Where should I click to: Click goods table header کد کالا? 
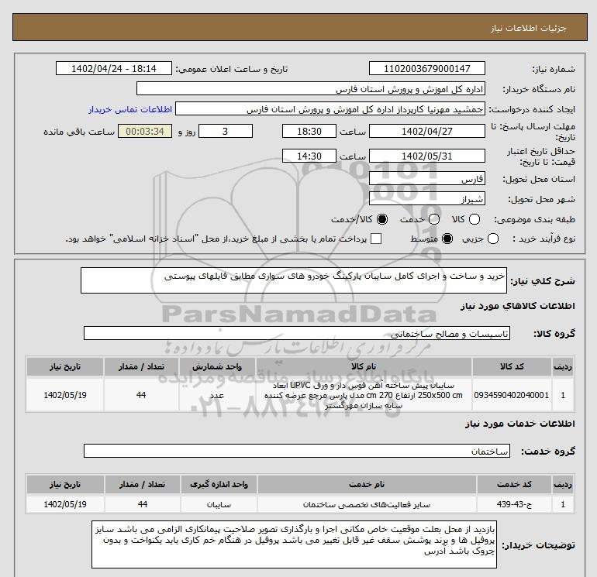click(512, 366)
